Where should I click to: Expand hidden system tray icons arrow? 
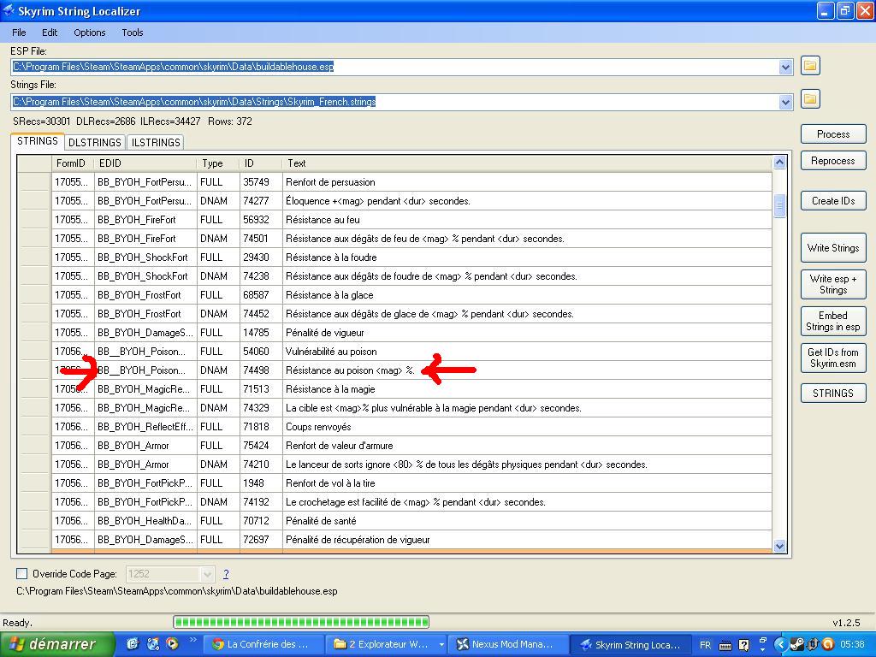pyautogui.click(x=782, y=645)
